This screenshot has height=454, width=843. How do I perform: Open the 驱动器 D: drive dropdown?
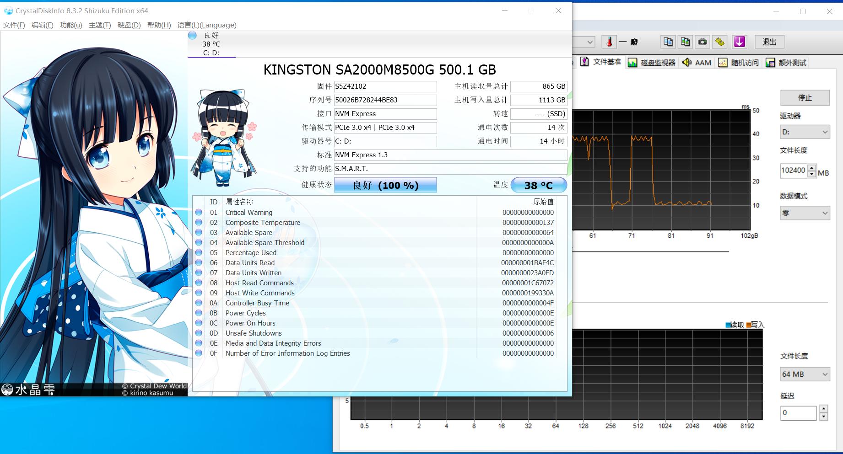tap(805, 132)
